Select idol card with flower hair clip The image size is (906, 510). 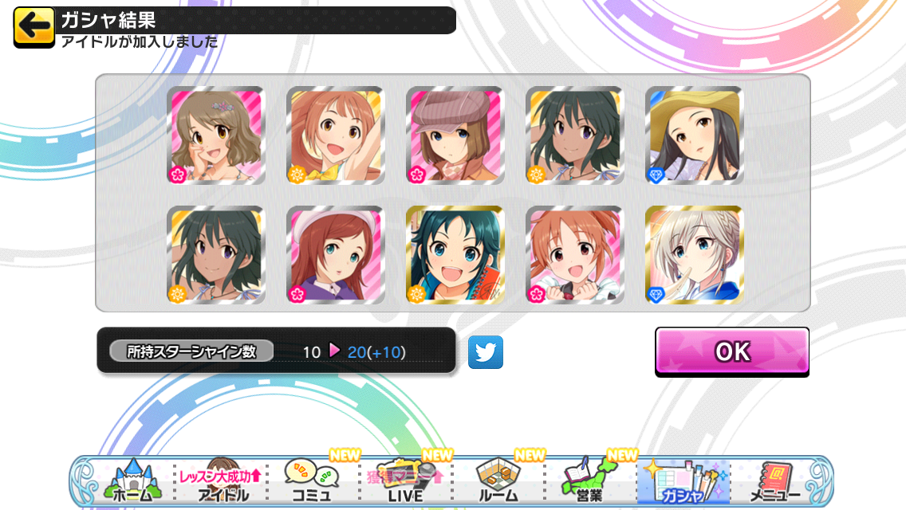[x=216, y=135]
